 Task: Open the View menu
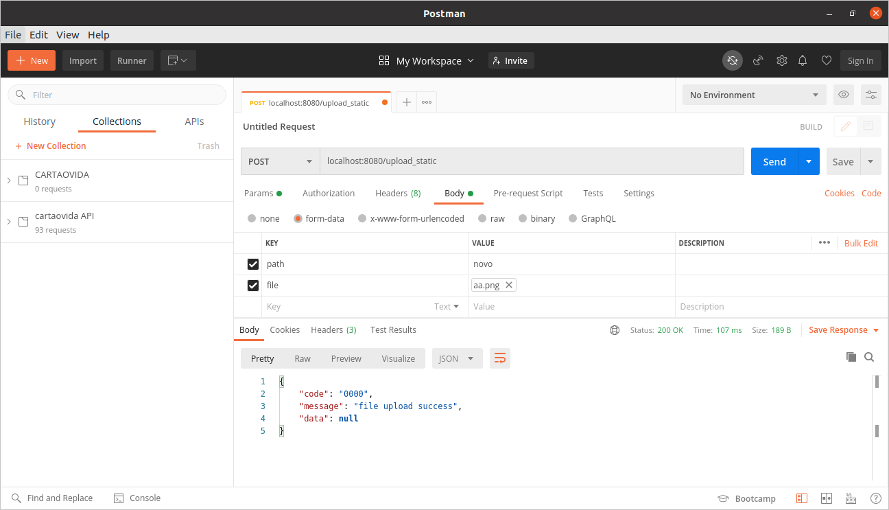[x=68, y=34]
